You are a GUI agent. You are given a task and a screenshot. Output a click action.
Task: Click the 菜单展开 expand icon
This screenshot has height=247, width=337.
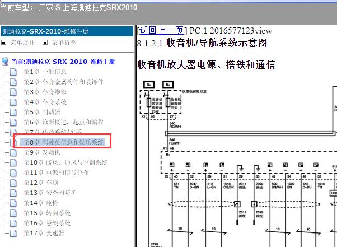[x=4, y=43]
